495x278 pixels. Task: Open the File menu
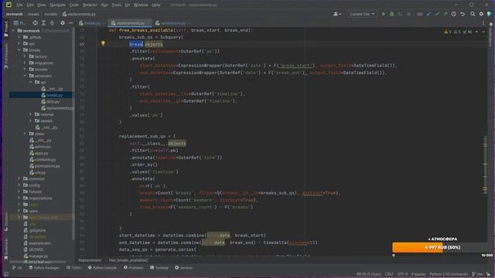coord(19,5)
